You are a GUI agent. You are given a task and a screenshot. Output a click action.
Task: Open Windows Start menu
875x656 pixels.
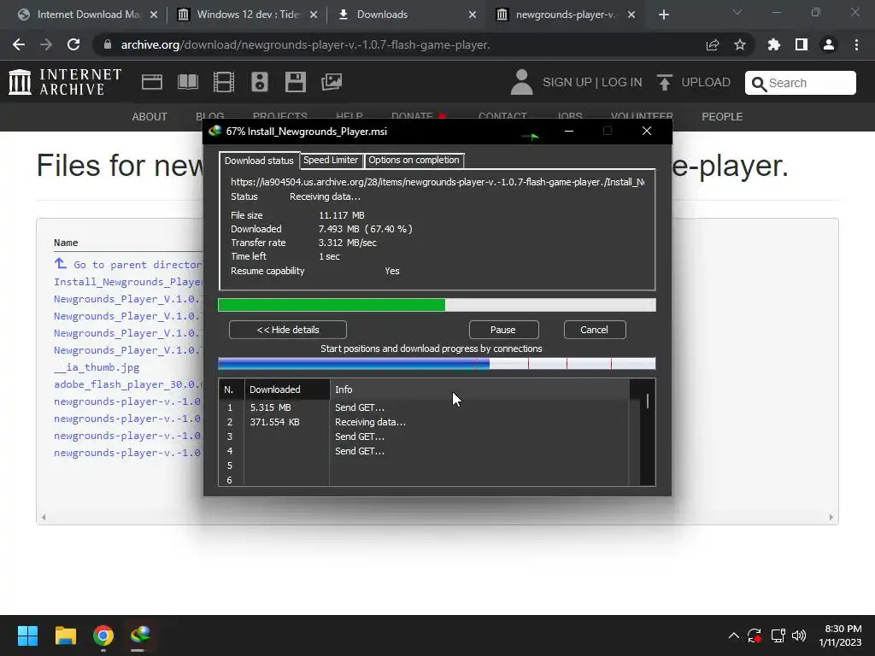point(27,635)
